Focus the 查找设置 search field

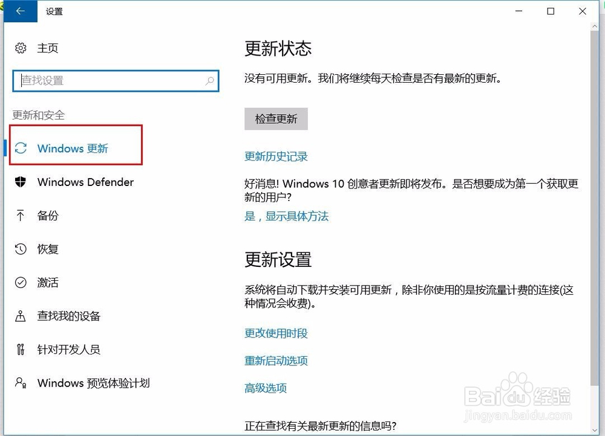(116, 81)
